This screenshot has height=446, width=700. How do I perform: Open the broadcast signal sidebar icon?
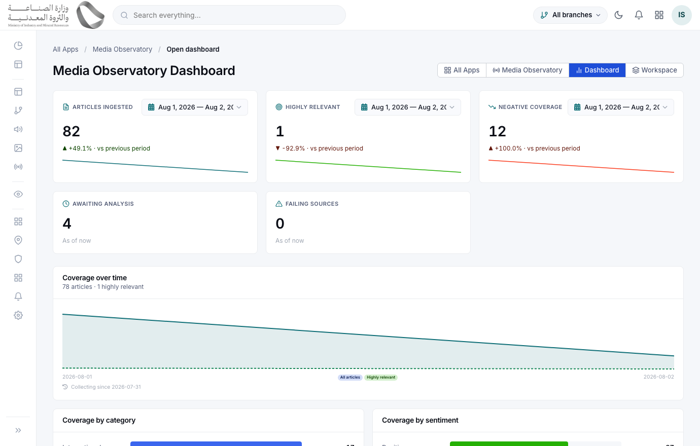18,167
